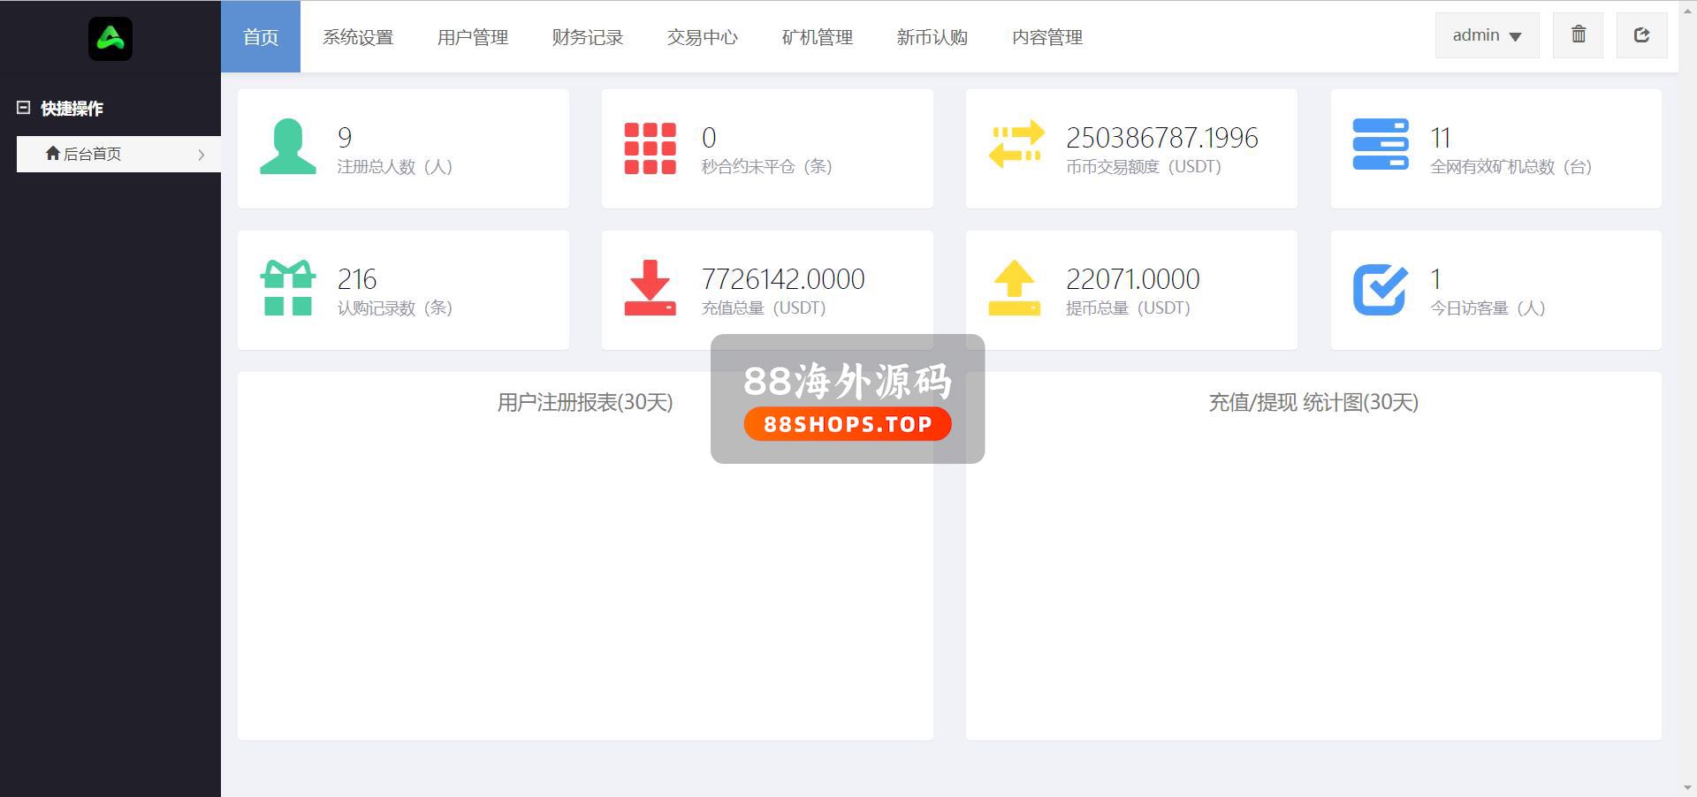The image size is (1697, 797).
Task: Open 后台首页 in the sidebar
Action: coord(93,154)
